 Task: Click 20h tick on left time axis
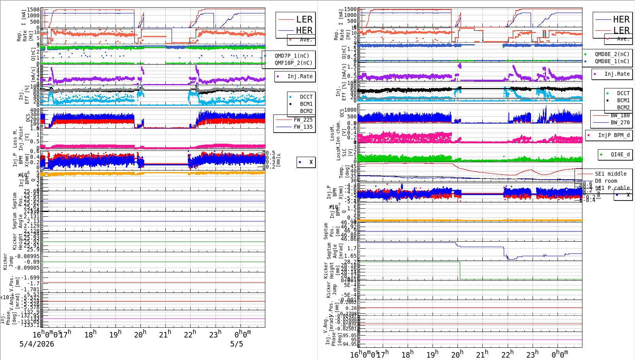click(140, 334)
